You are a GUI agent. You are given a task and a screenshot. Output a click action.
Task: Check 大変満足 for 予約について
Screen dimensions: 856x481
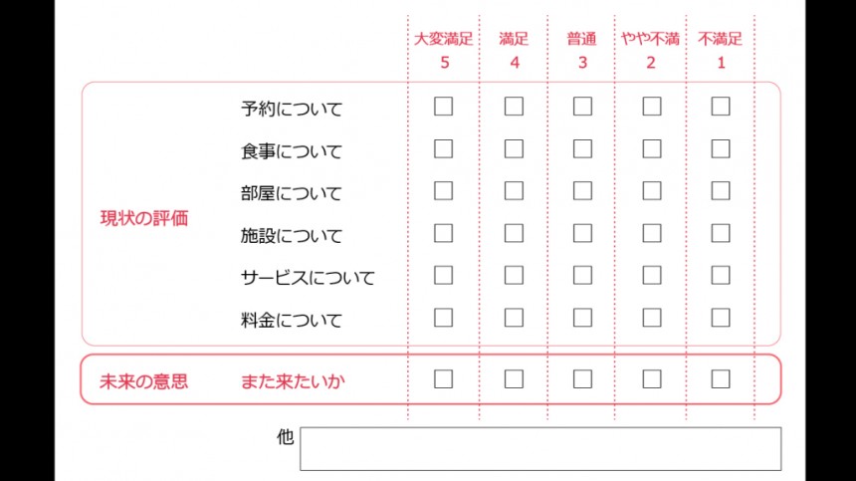click(443, 107)
